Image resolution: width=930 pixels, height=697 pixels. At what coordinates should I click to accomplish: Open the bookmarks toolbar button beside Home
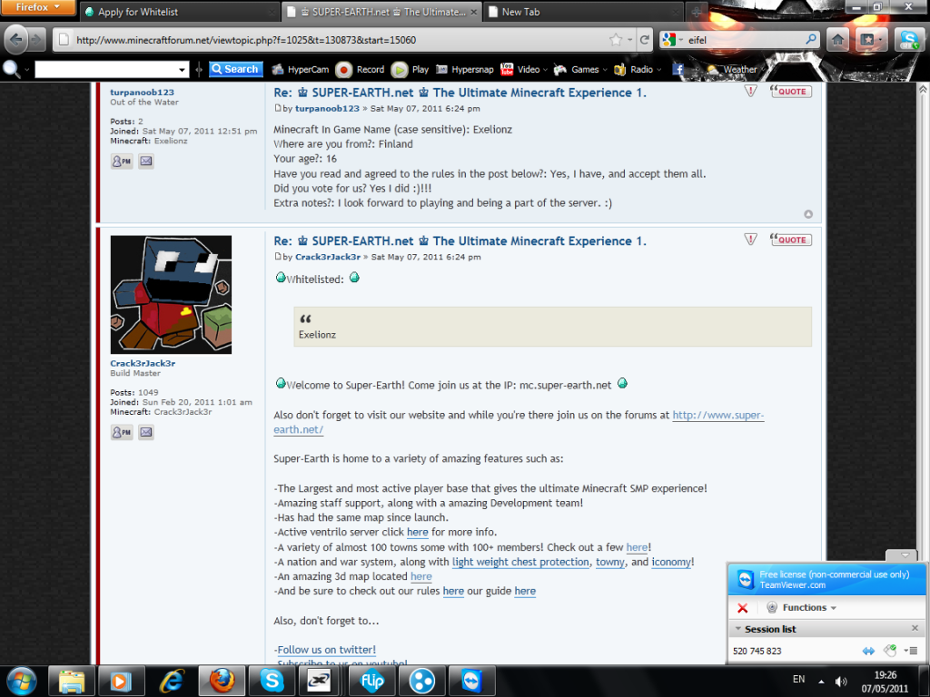(x=870, y=40)
